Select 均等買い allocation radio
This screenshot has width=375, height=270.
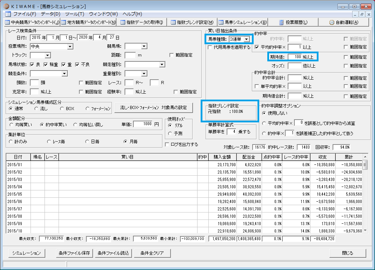coord(11,124)
